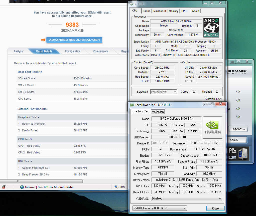Click the NVIDIA logo in GPU-Z
This screenshot has height=216, width=256.
[213, 128]
